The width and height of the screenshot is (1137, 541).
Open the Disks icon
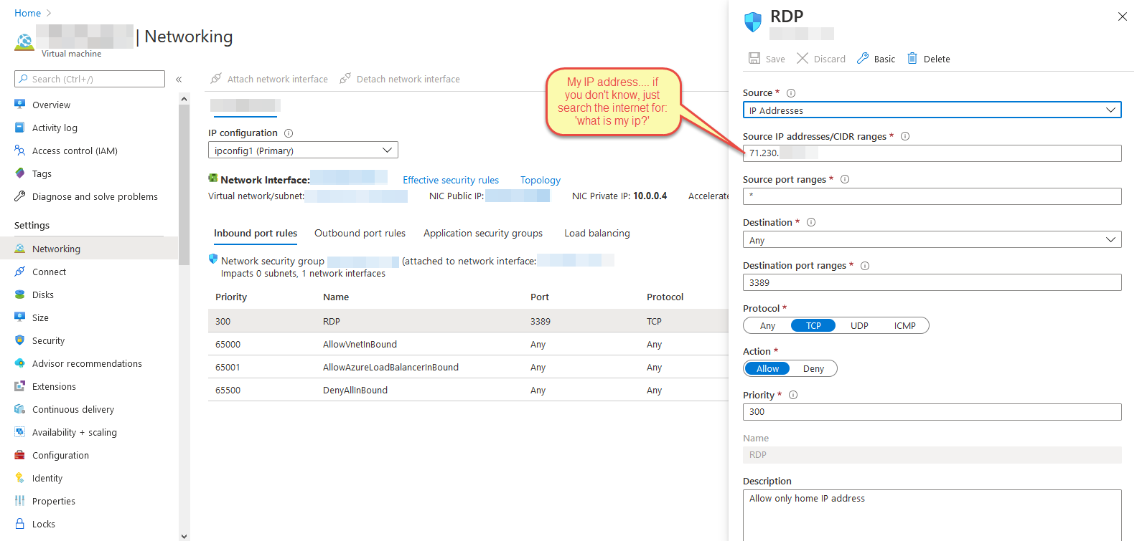click(x=20, y=295)
